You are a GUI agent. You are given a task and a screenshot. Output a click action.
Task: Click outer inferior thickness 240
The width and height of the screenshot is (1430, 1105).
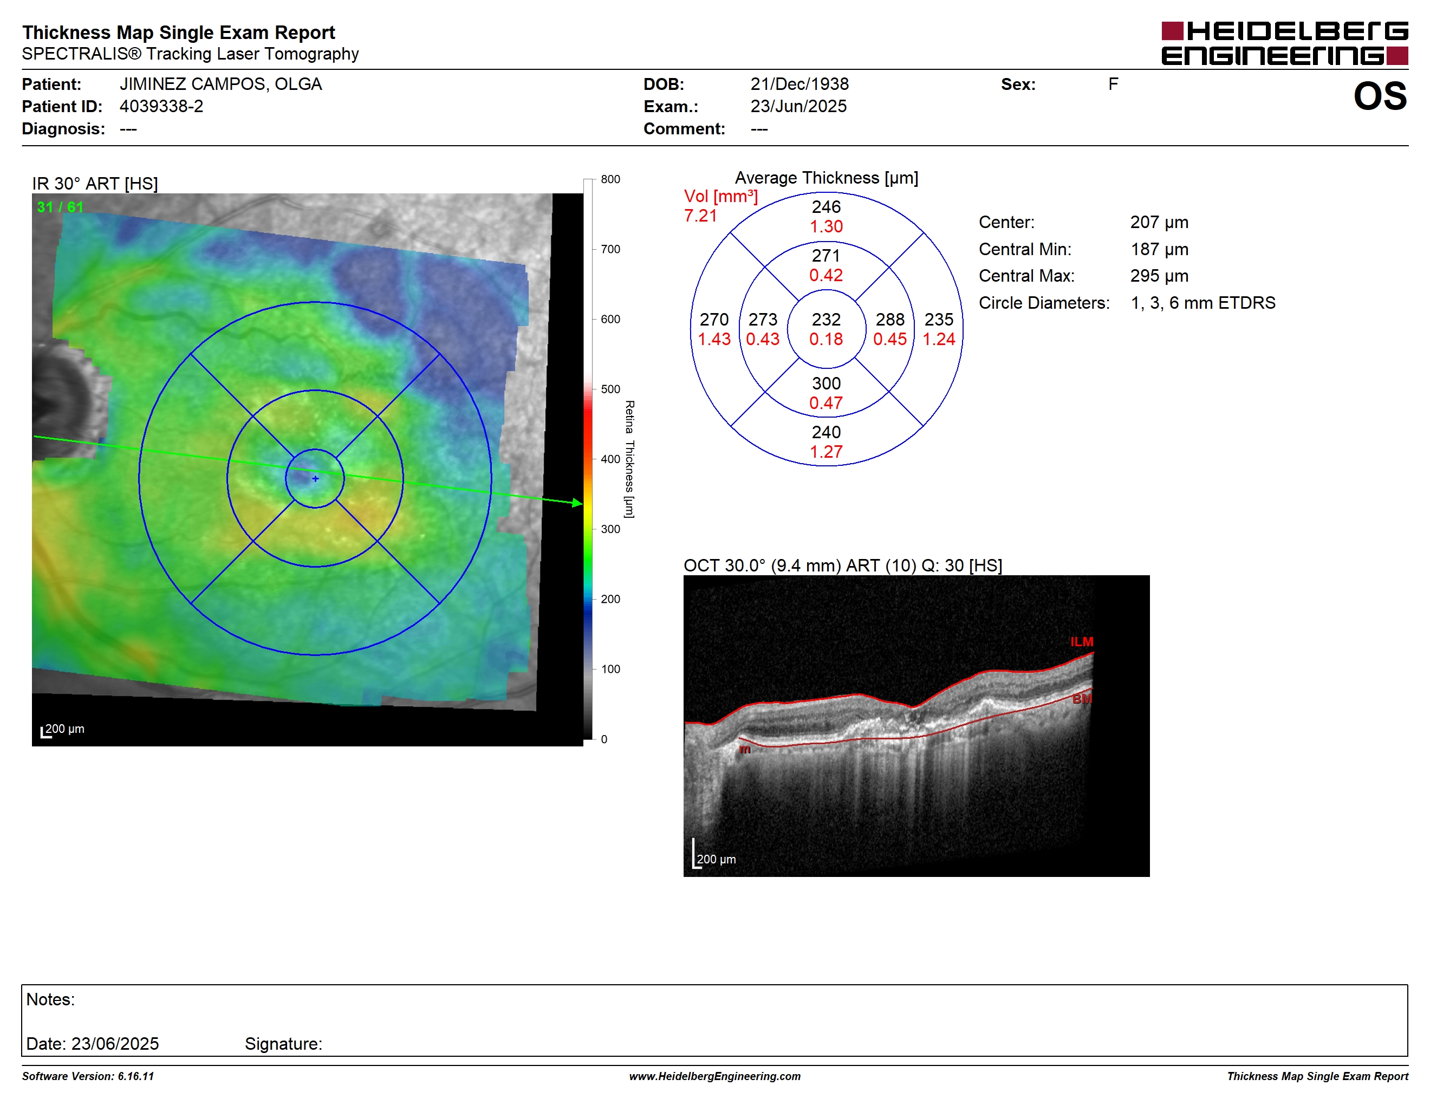pos(826,432)
